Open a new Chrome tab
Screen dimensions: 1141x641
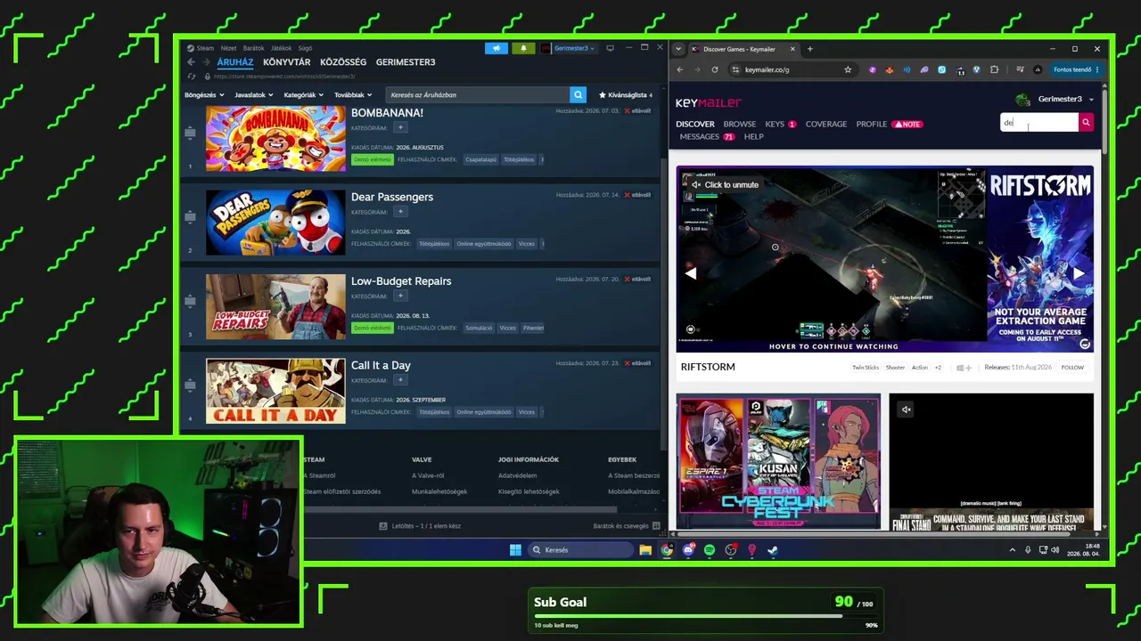(x=809, y=49)
